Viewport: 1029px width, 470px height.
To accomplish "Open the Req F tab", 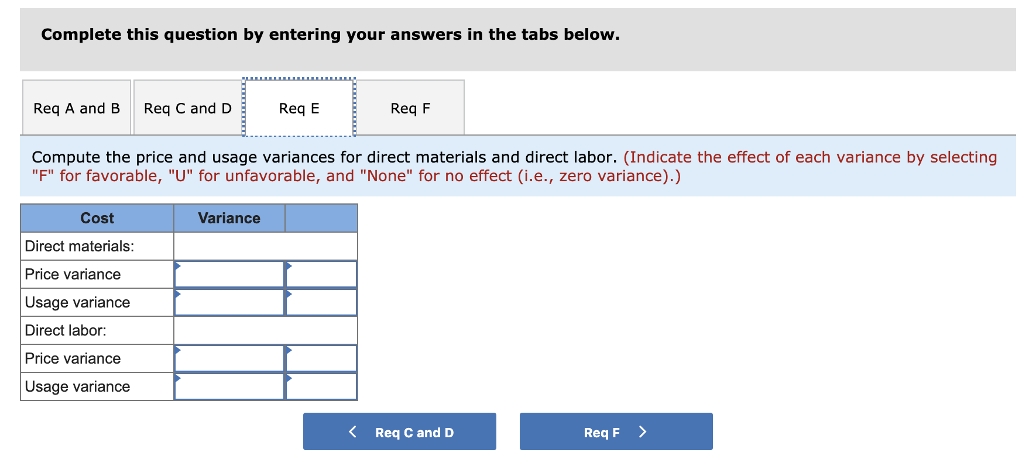I will 410,108.
